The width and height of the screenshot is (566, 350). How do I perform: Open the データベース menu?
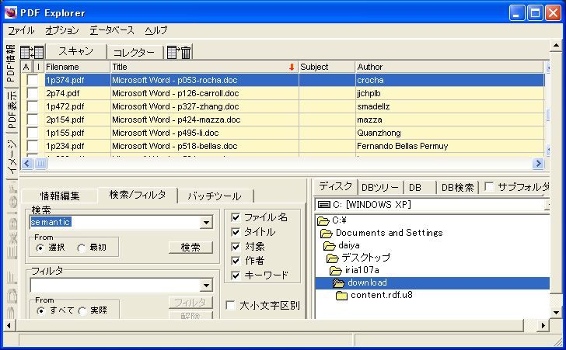click(112, 30)
